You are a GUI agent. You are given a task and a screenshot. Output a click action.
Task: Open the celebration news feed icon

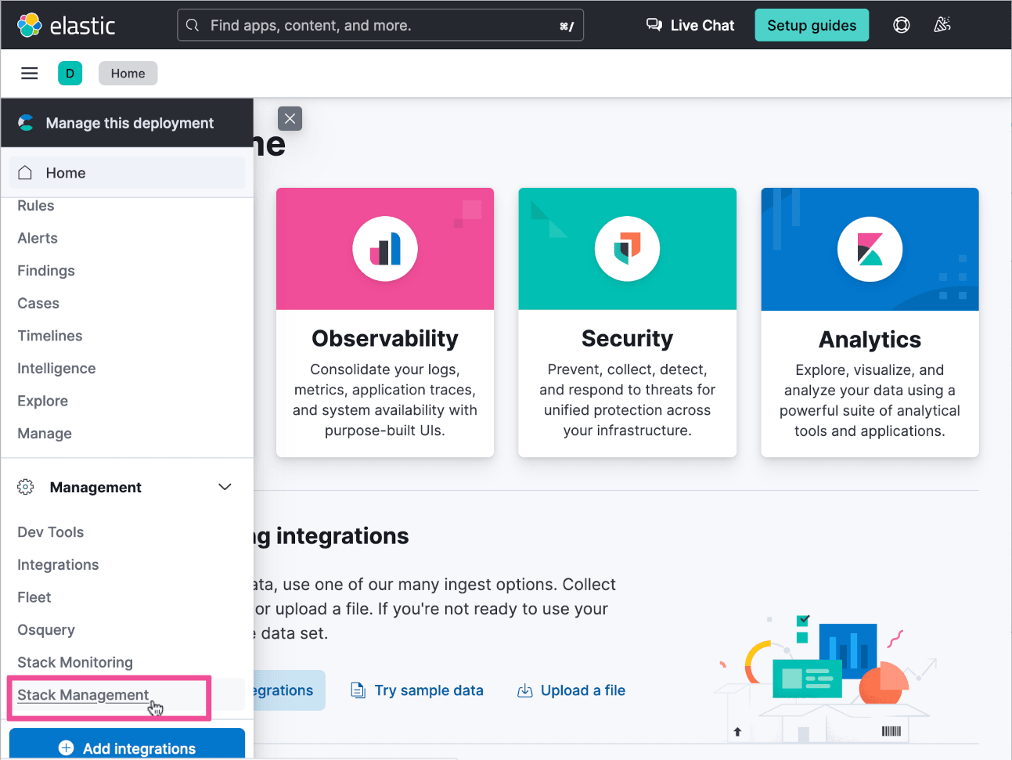point(942,25)
